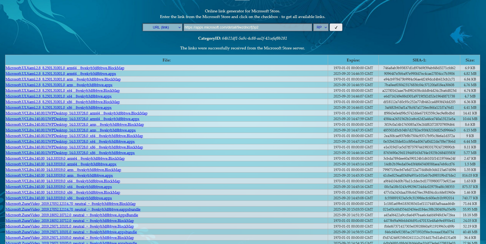Expand the RP ring dropdown
The image size is (486, 244).
[x=321, y=27]
